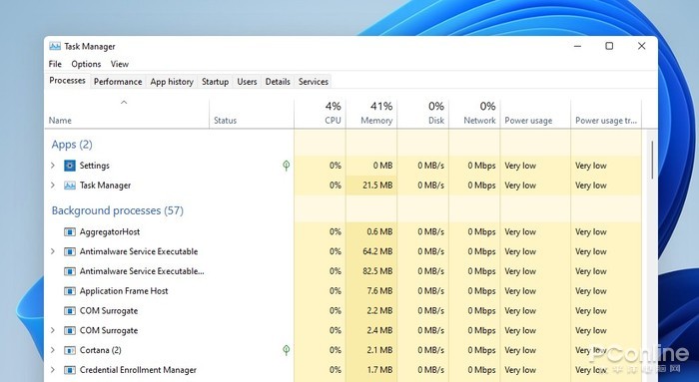
Task: Click the Task Manager row icon
Action: click(x=70, y=186)
